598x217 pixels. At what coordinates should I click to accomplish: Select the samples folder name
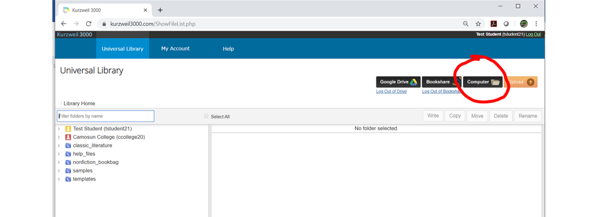coord(83,171)
